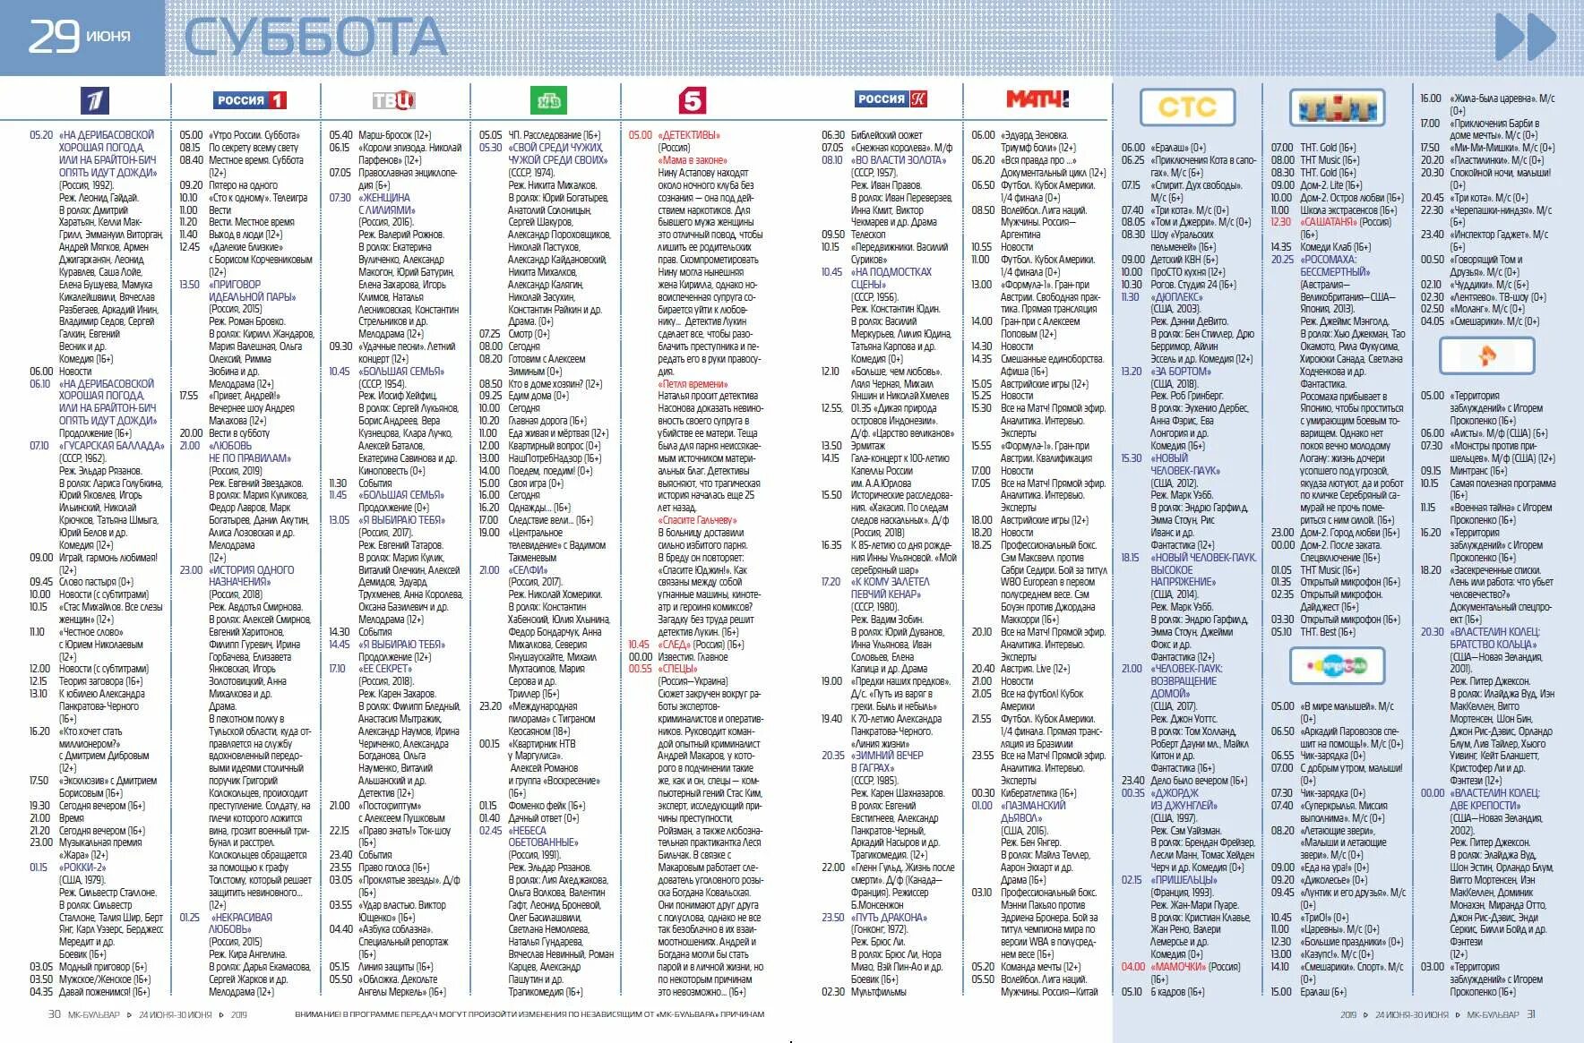
Task: Click «Утро России. Суббота» at 05.00
Action: pos(254,135)
